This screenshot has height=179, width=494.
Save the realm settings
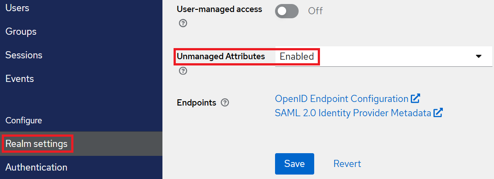coord(294,164)
